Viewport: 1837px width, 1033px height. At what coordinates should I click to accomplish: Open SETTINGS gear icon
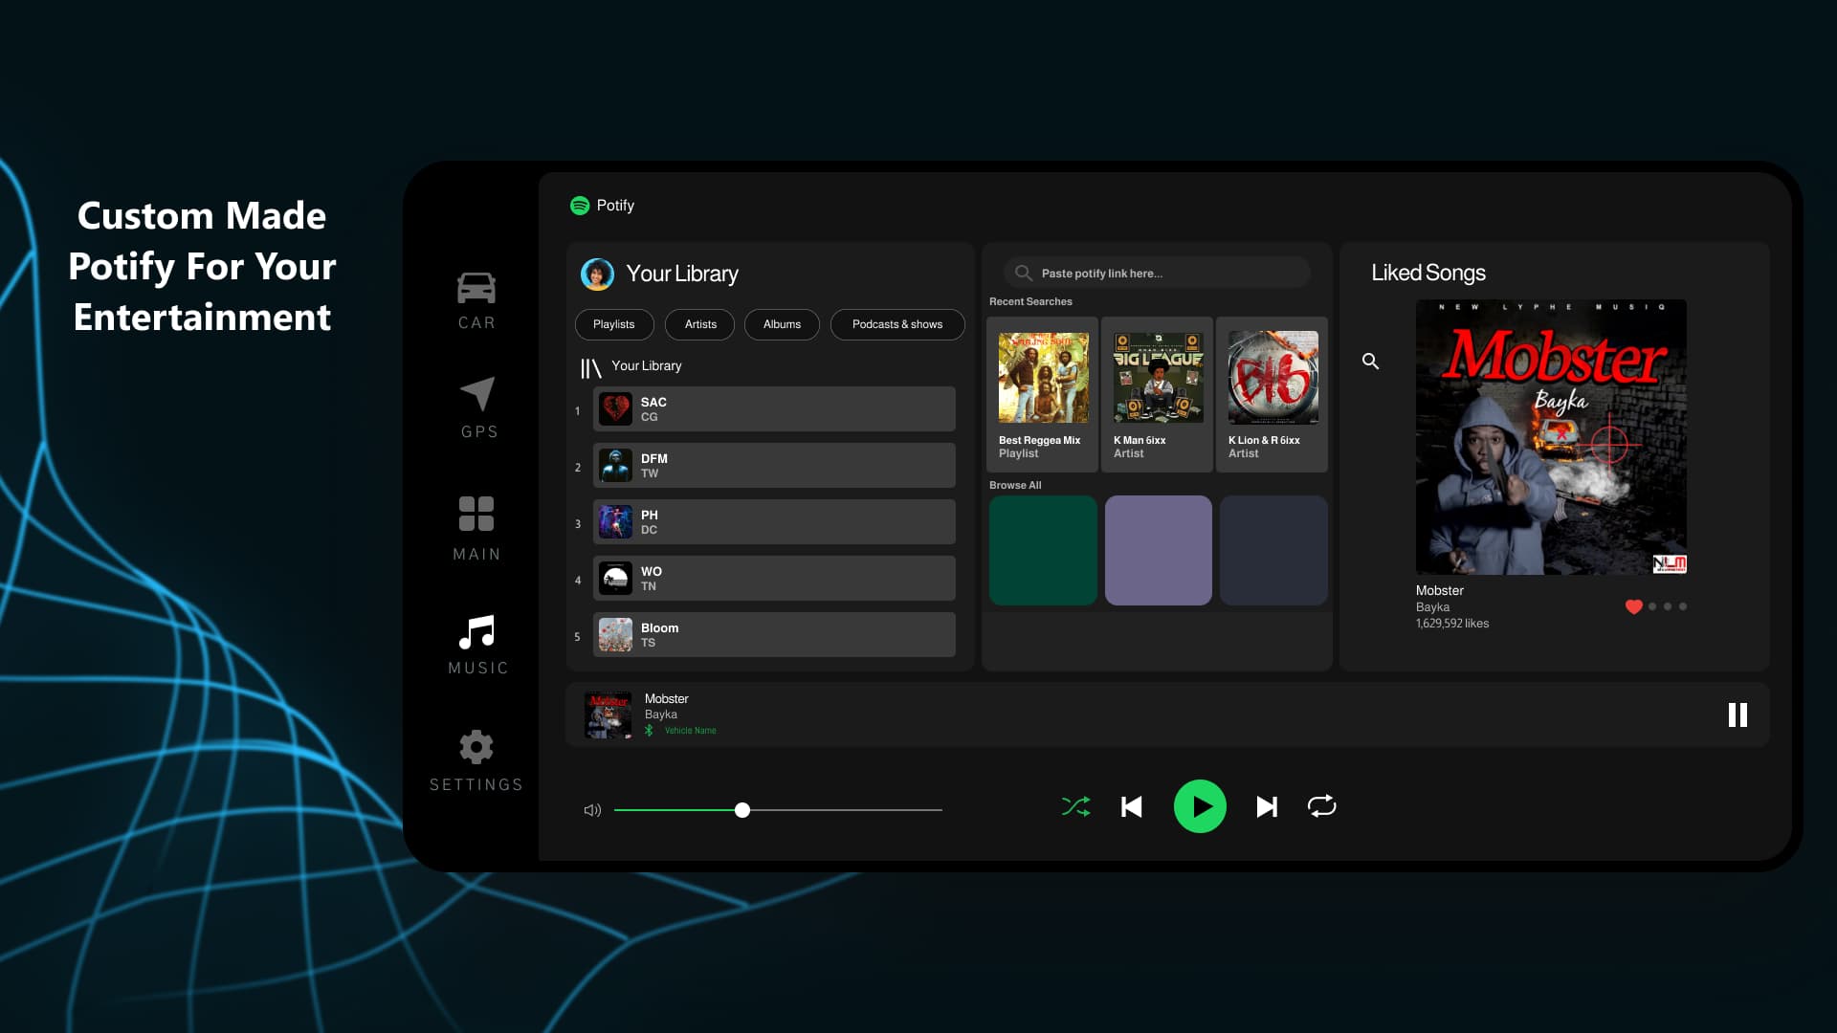point(476,747)
